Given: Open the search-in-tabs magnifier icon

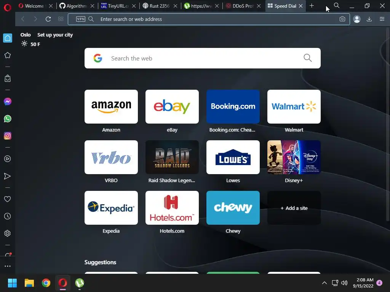Looking at the screenshot, I should tap(337, 5).
